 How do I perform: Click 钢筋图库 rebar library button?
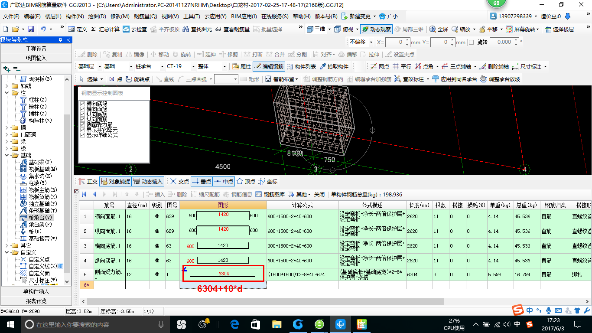[x=270, y=194]
